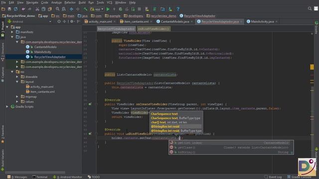Click the Undo arrow icon

[23, 9]
